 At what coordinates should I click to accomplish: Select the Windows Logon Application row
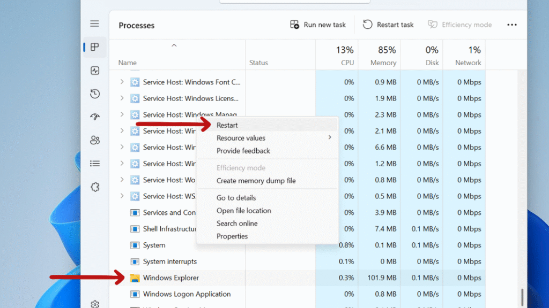298,294
